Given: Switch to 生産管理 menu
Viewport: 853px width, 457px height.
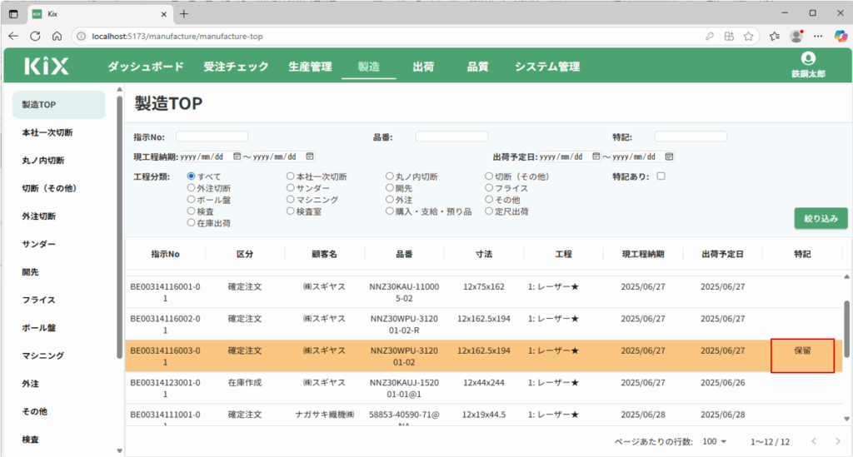Looking at the screenshot, I should (x=310, y=67).
